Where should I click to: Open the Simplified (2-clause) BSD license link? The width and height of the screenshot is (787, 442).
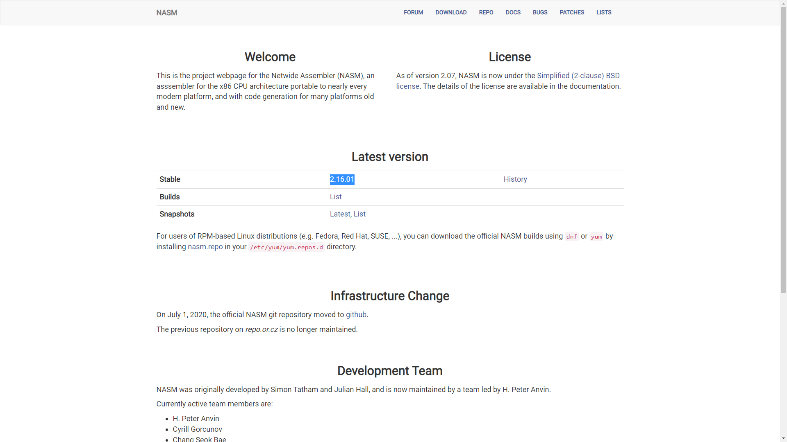(x=578, y=76)
